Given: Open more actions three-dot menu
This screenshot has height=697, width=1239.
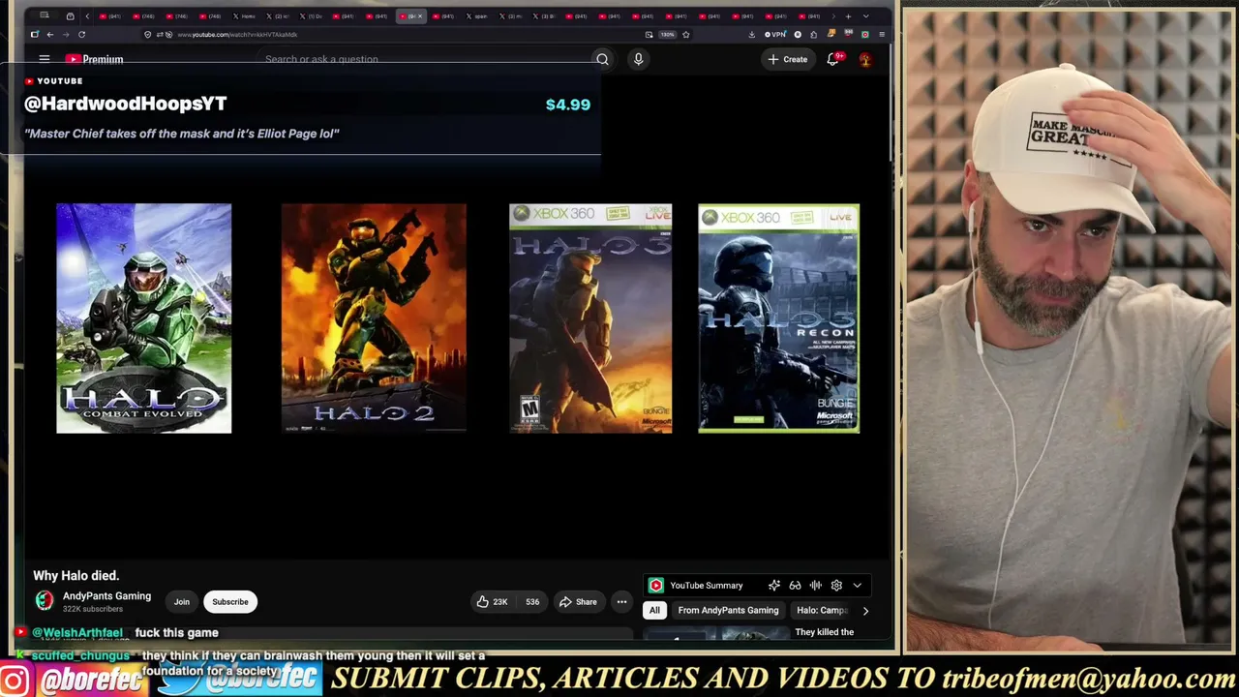Looking at the screenshot, I should pos(621,602).
